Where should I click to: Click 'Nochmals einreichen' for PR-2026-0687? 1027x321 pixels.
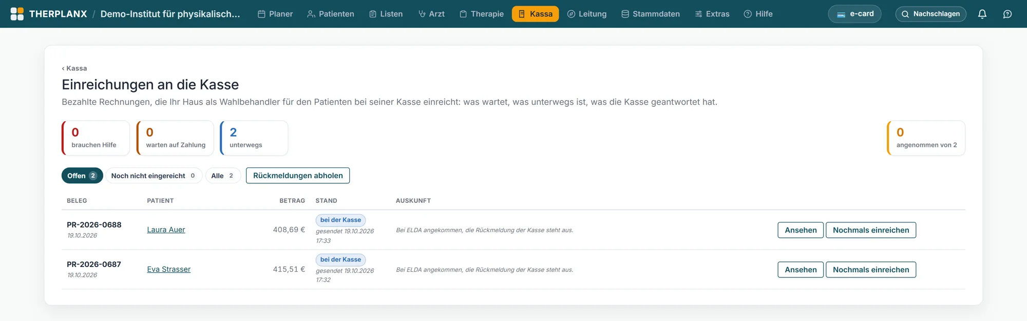(x=871, y=270)
